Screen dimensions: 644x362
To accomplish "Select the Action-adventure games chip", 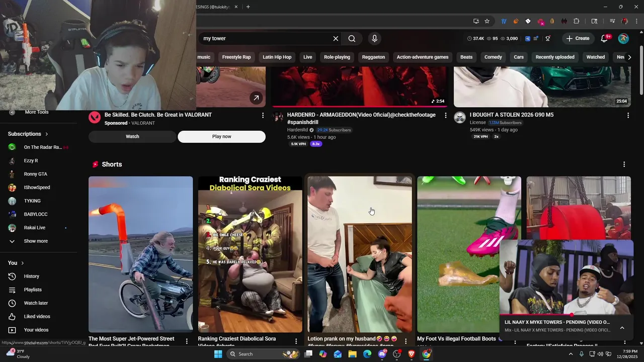I will point(423,57).
